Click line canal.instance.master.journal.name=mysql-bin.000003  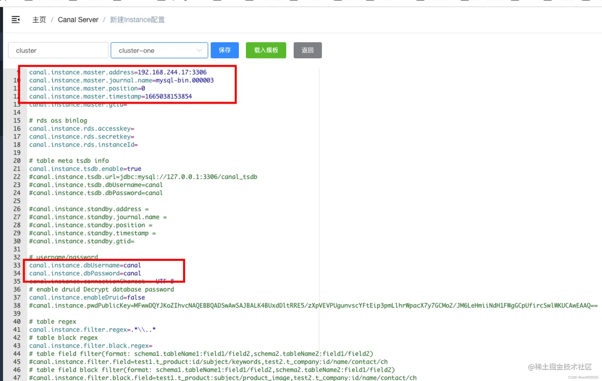(121, 80)
